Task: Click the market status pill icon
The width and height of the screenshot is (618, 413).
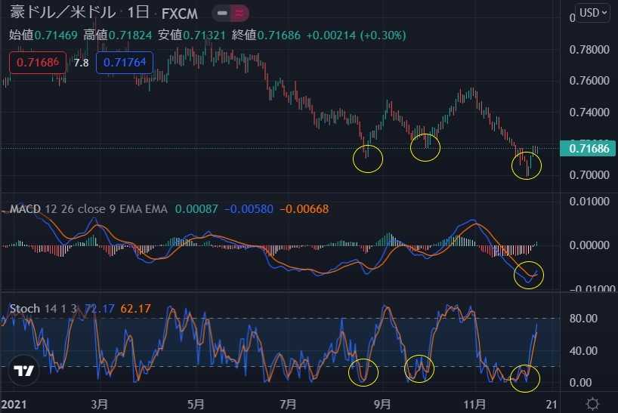Action: click(x=230, y=14)
